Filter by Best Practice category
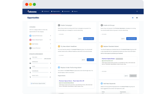The height and width of the screenshot is (94, 166). (40, 44)
